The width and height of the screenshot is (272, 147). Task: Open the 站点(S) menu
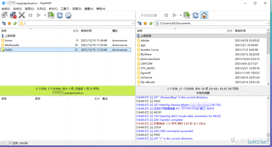[x=18, y=9]
